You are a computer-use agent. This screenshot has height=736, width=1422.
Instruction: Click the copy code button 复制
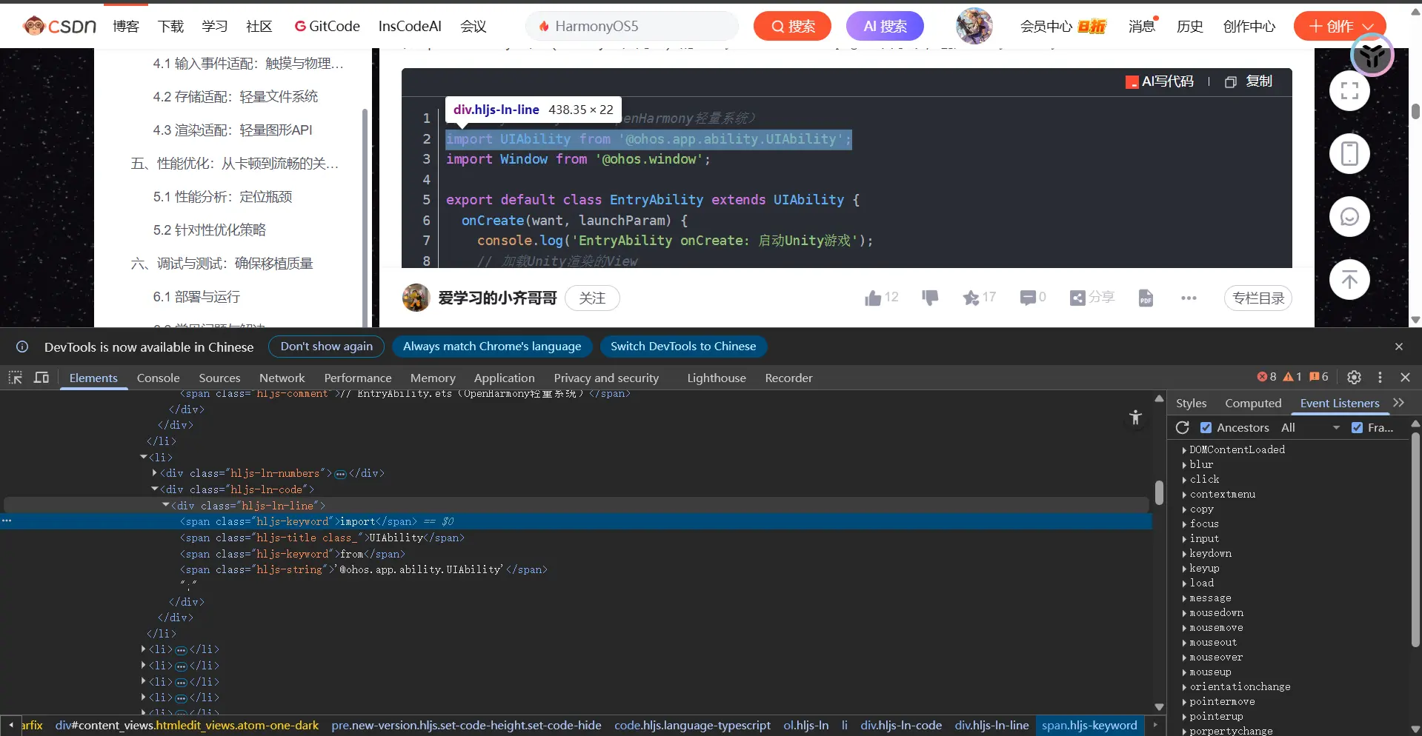[x=1249, y=81]
